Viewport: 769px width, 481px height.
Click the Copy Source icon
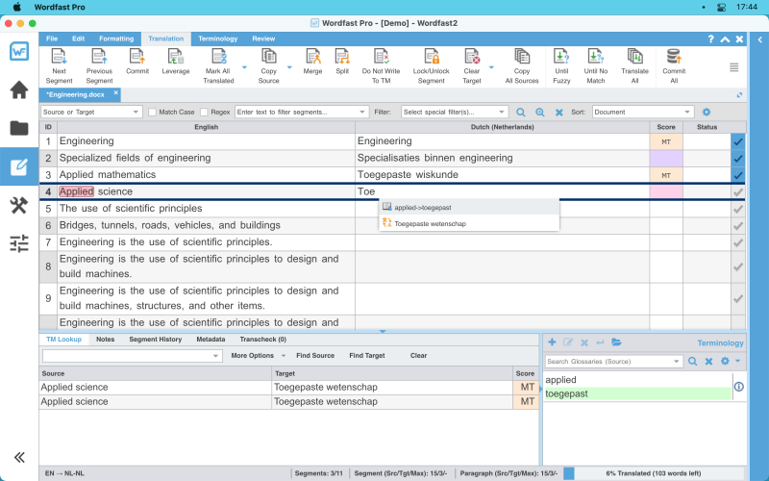[268, 58]
